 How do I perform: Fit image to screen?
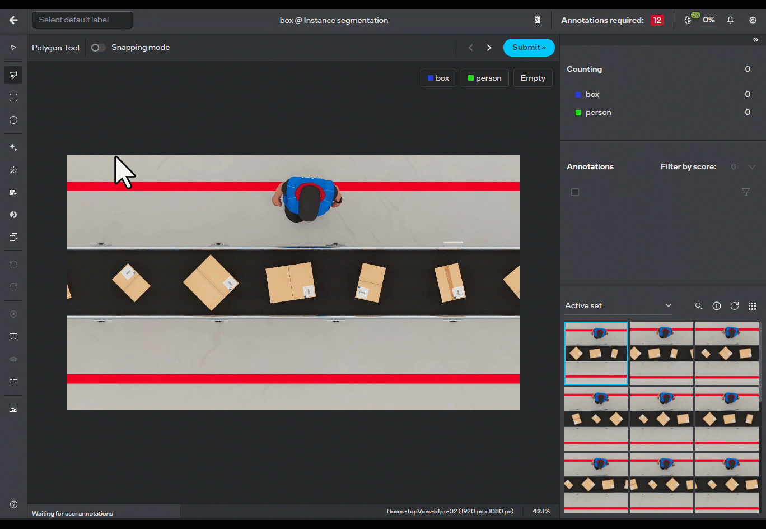coord(13,337)
